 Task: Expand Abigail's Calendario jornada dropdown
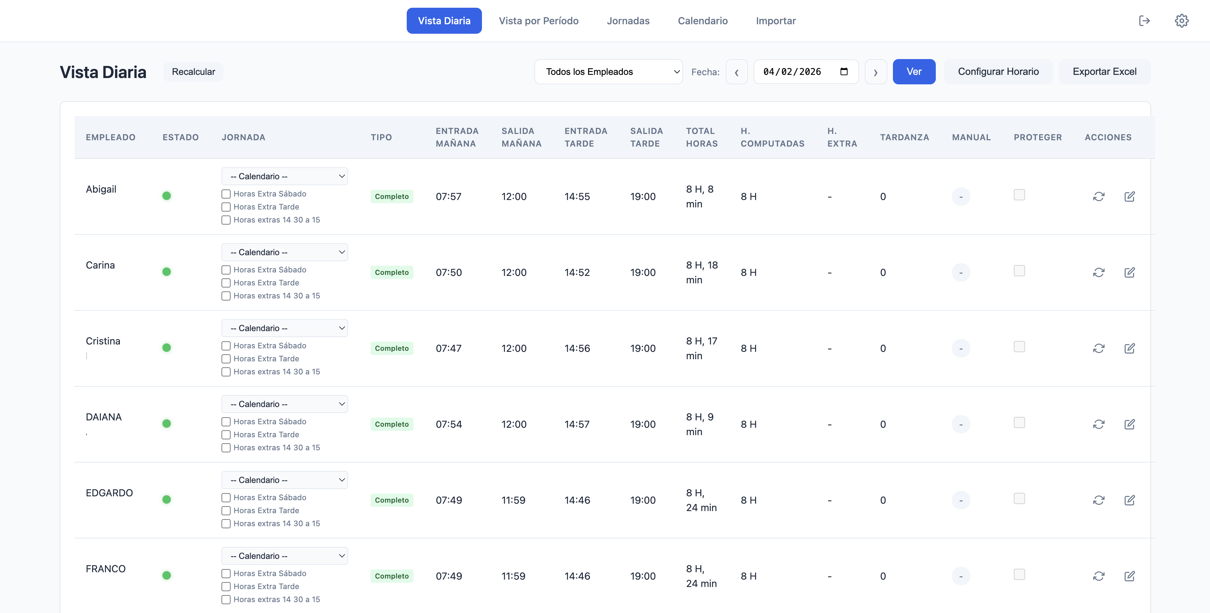tap(284, 176)
